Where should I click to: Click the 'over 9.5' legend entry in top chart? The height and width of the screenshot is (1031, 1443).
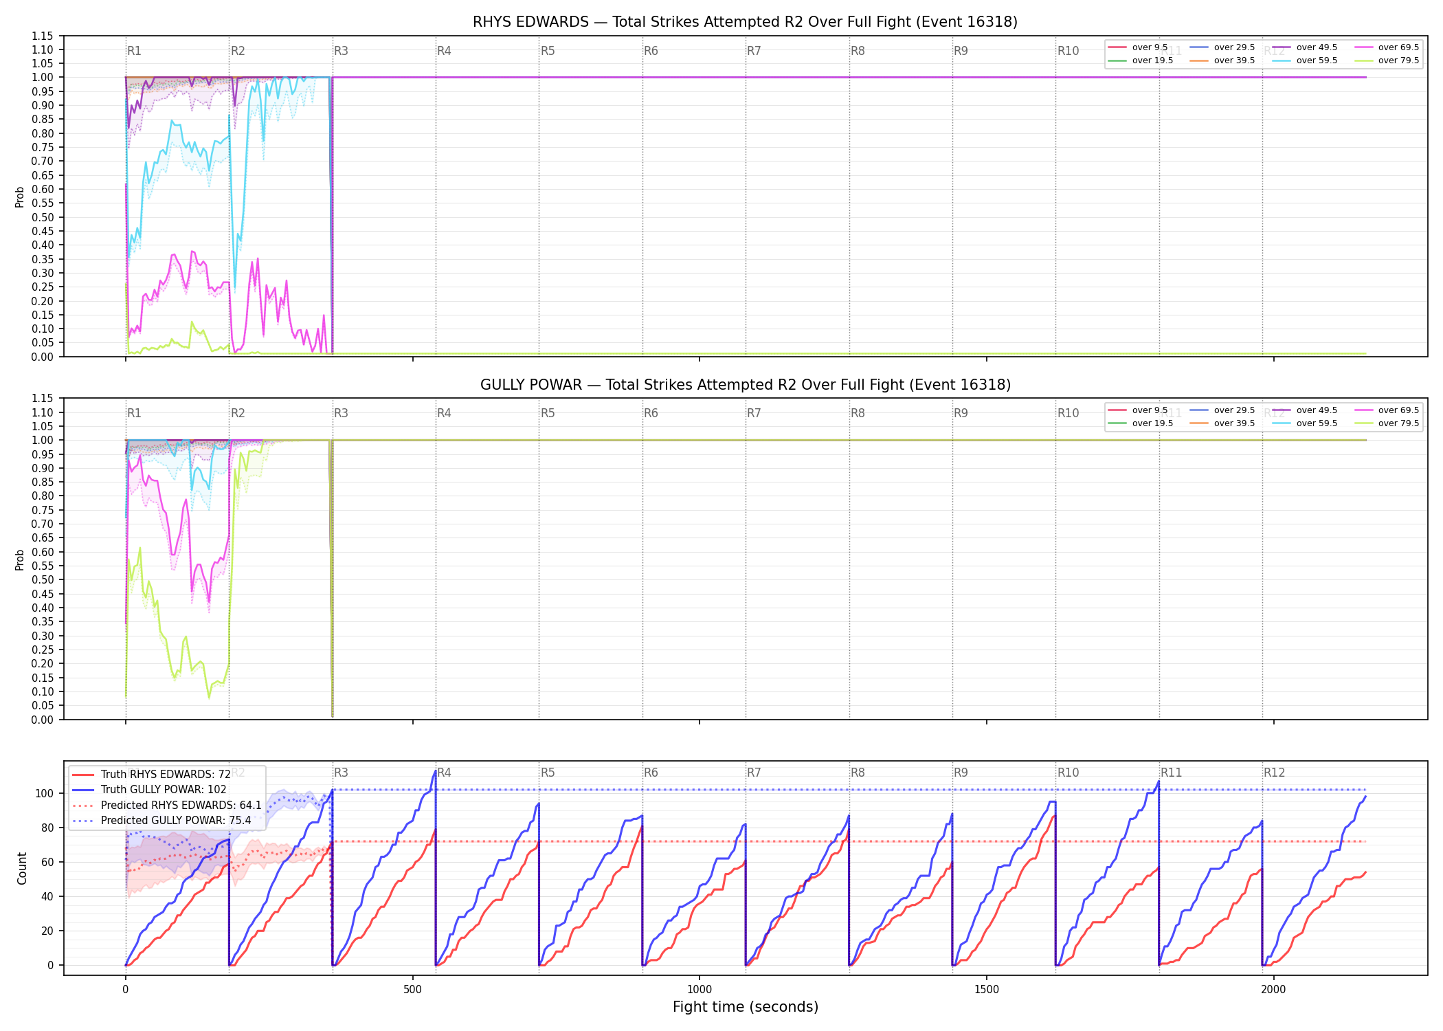(x=1138, y=47)
